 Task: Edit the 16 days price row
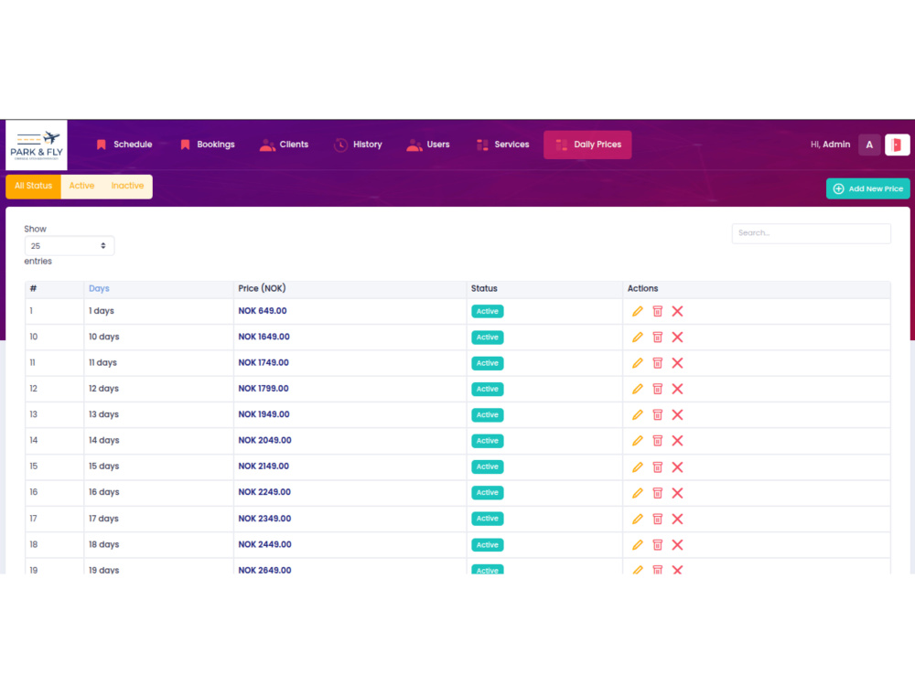(637, 493)
